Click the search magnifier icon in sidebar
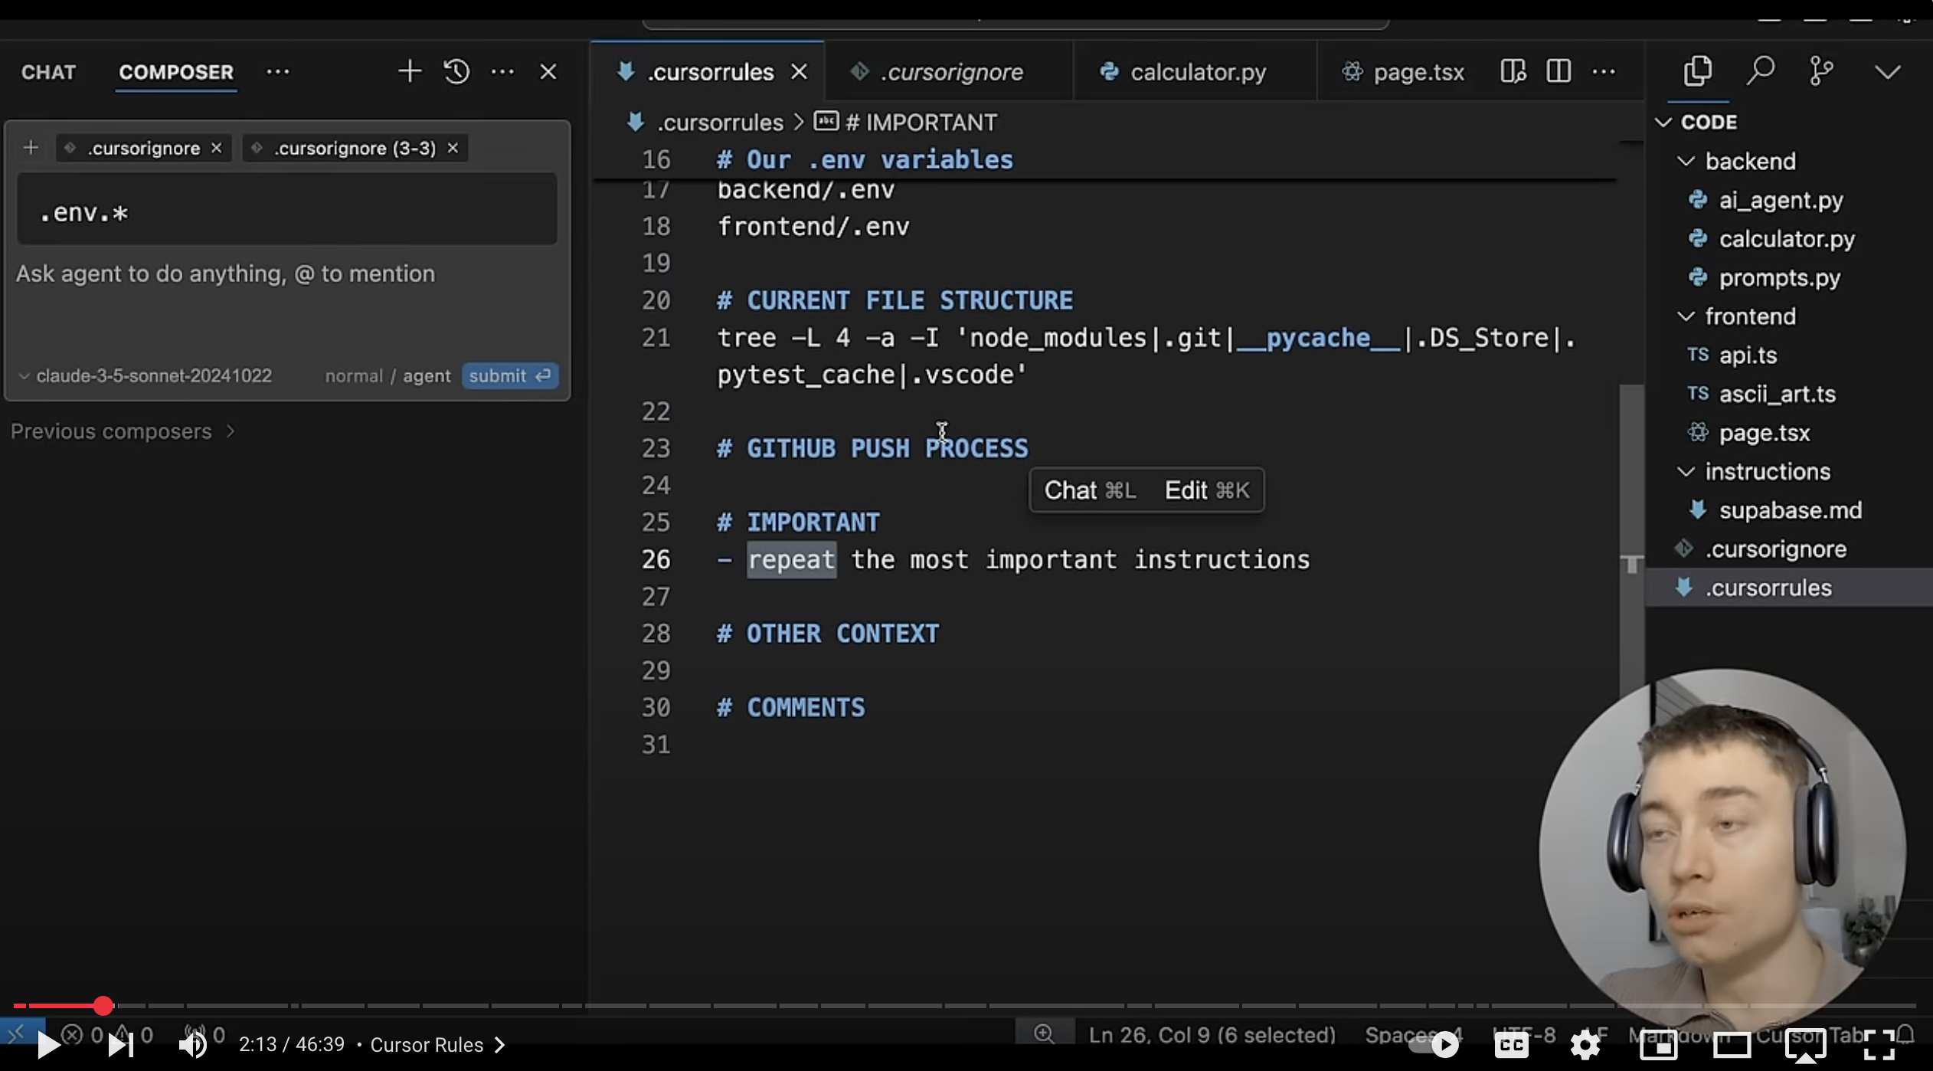This screenshot has width=1933, height=1071. pyautogui.click(x=1759, y=72)
